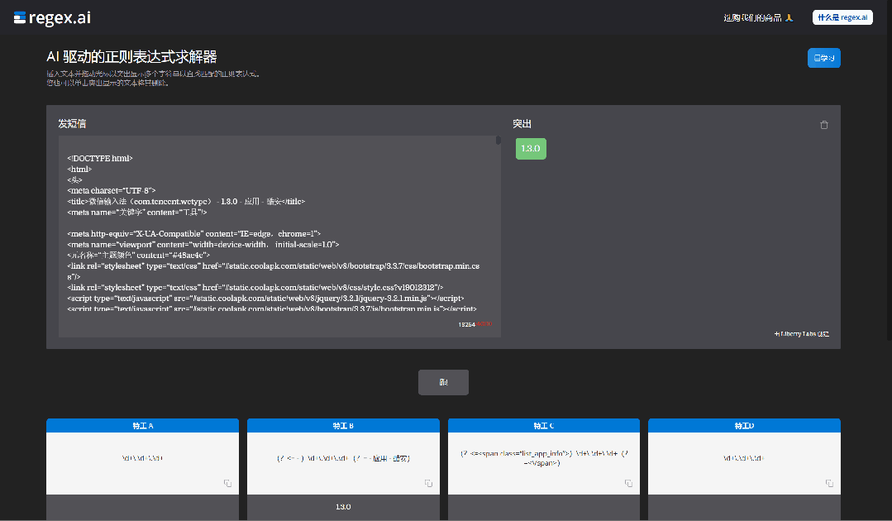The height and width of the screenshot is (521, 892).
Task: Click the style.css?v18012312 link line
Action: point(255,288)
